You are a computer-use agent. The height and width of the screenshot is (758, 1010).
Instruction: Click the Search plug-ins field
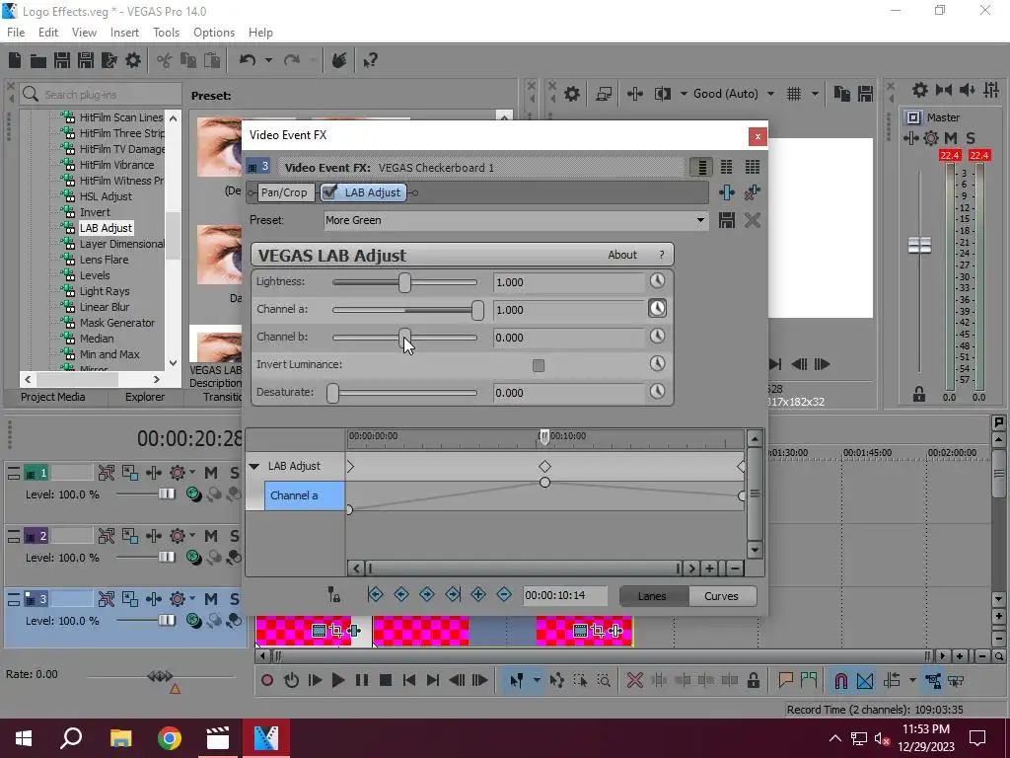click(100, 94)
